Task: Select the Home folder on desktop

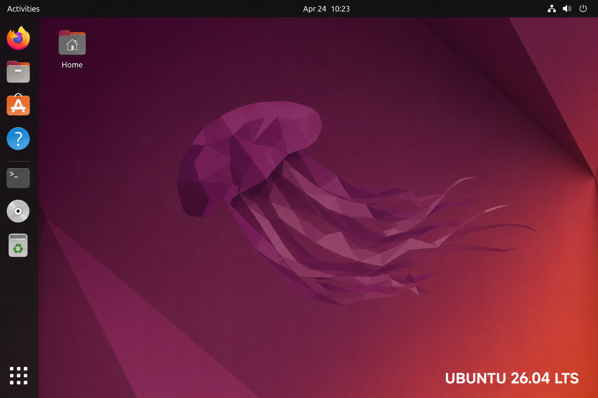Action: pyautogui.click(x=72, y=43)
